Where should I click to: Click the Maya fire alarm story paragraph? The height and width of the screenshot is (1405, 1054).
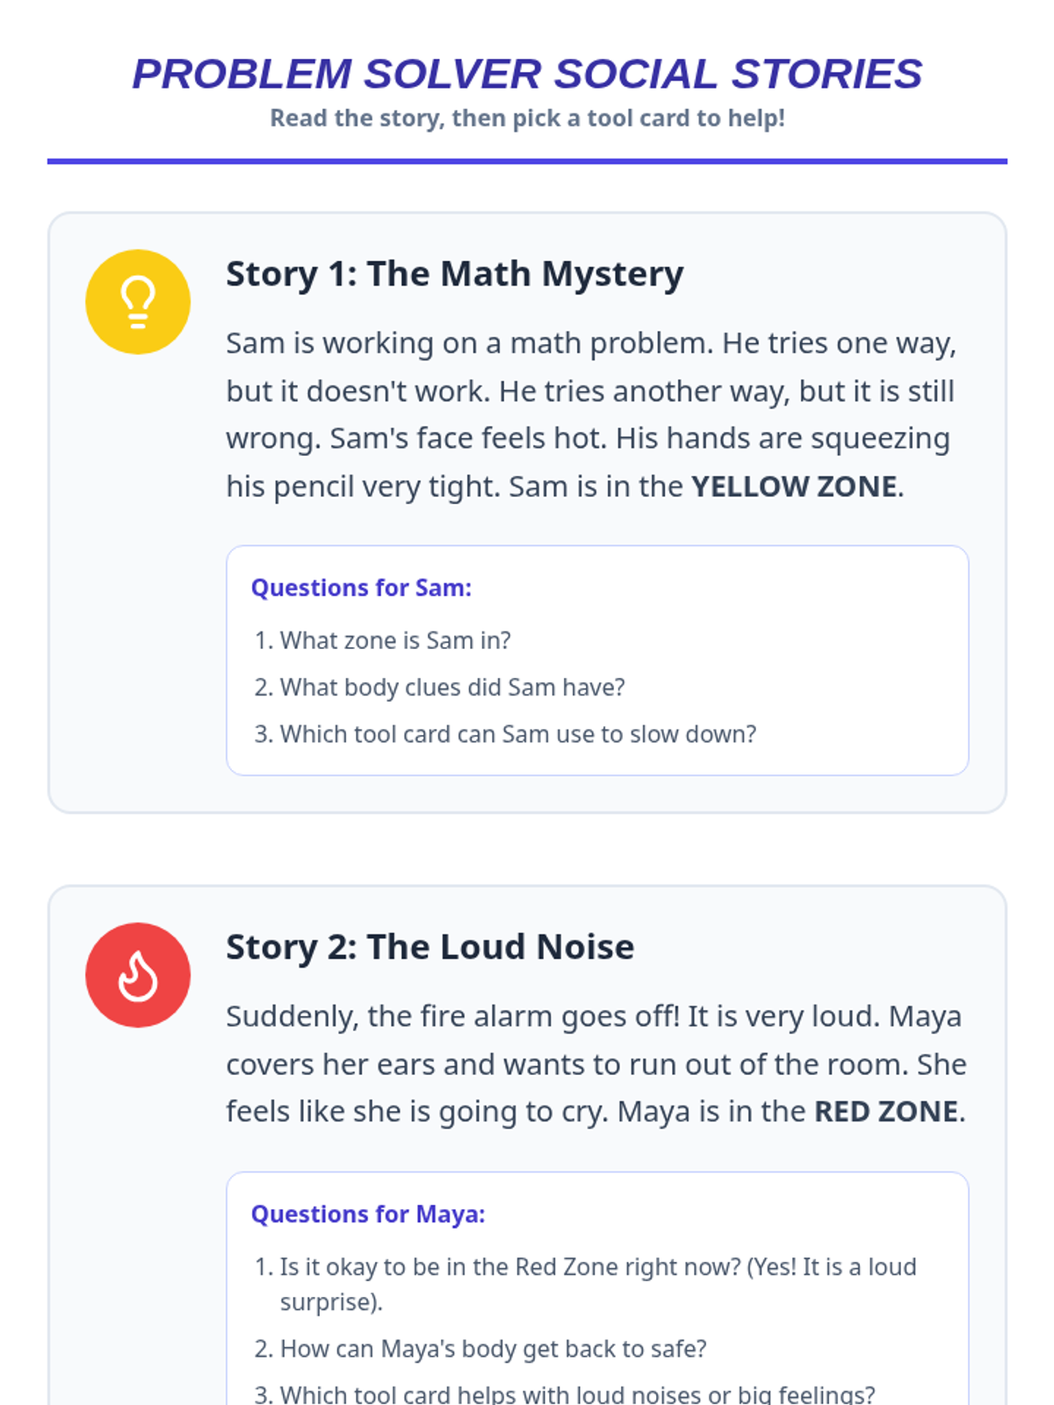coord(596,1063)
